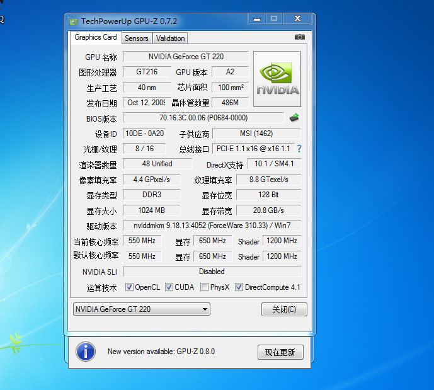The height and width of the screenshot is (390, 434).
Task: Switch to the Sensors tab
Action: (x=137, y=38)
